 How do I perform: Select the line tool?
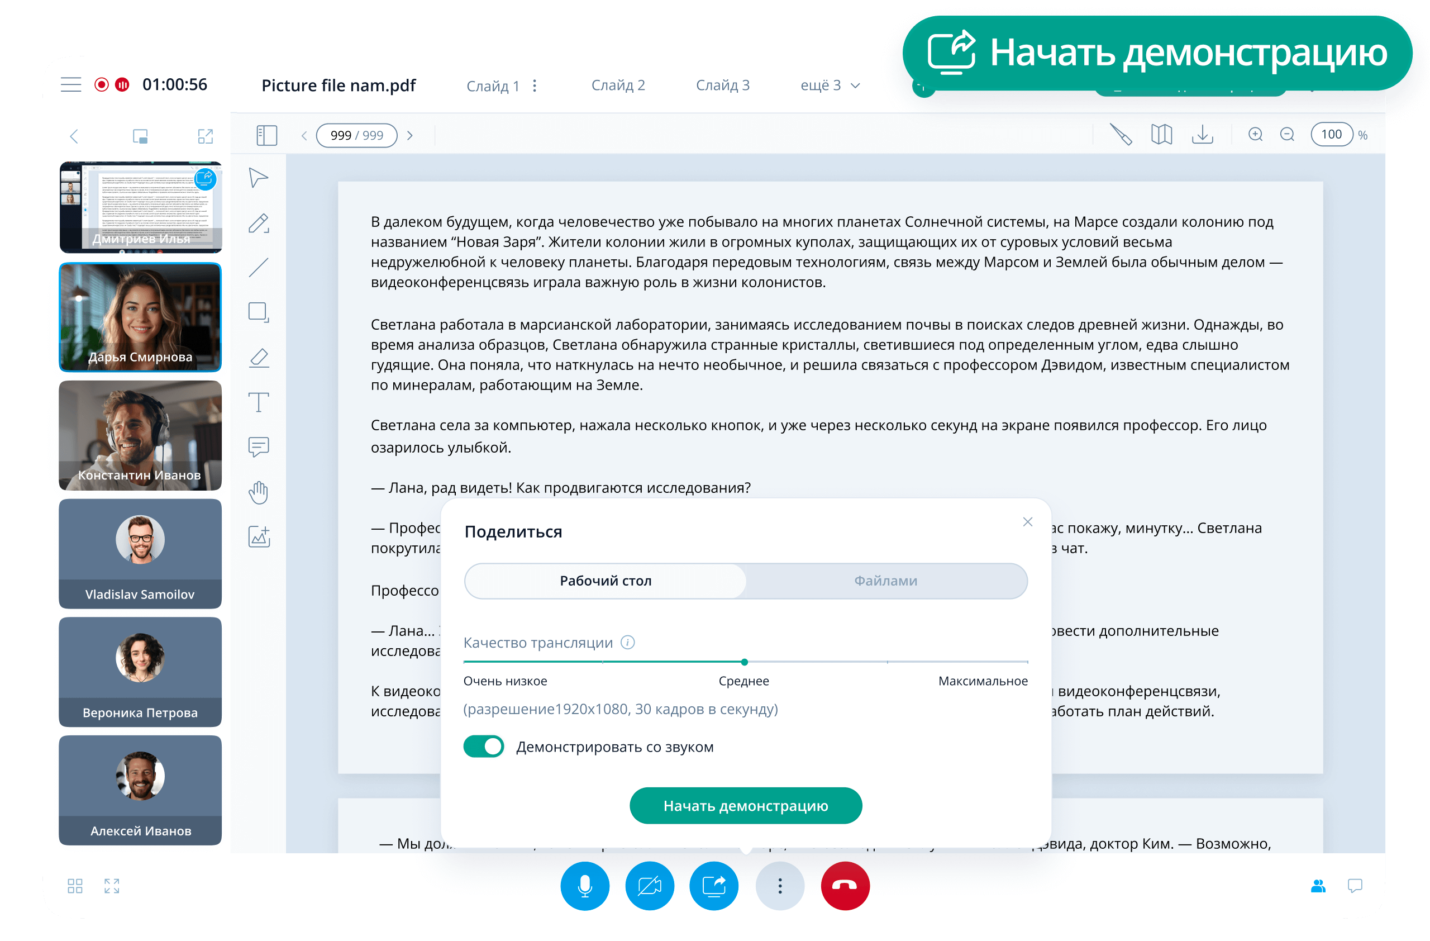click(x=259, y=268)
